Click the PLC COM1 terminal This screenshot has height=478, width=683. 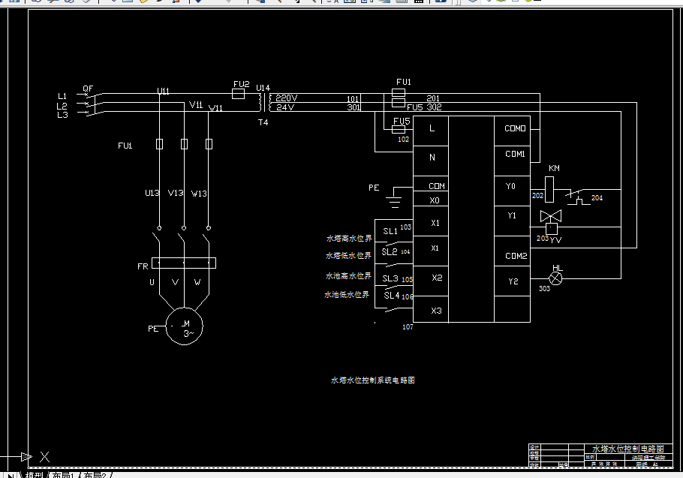(512, 161)
